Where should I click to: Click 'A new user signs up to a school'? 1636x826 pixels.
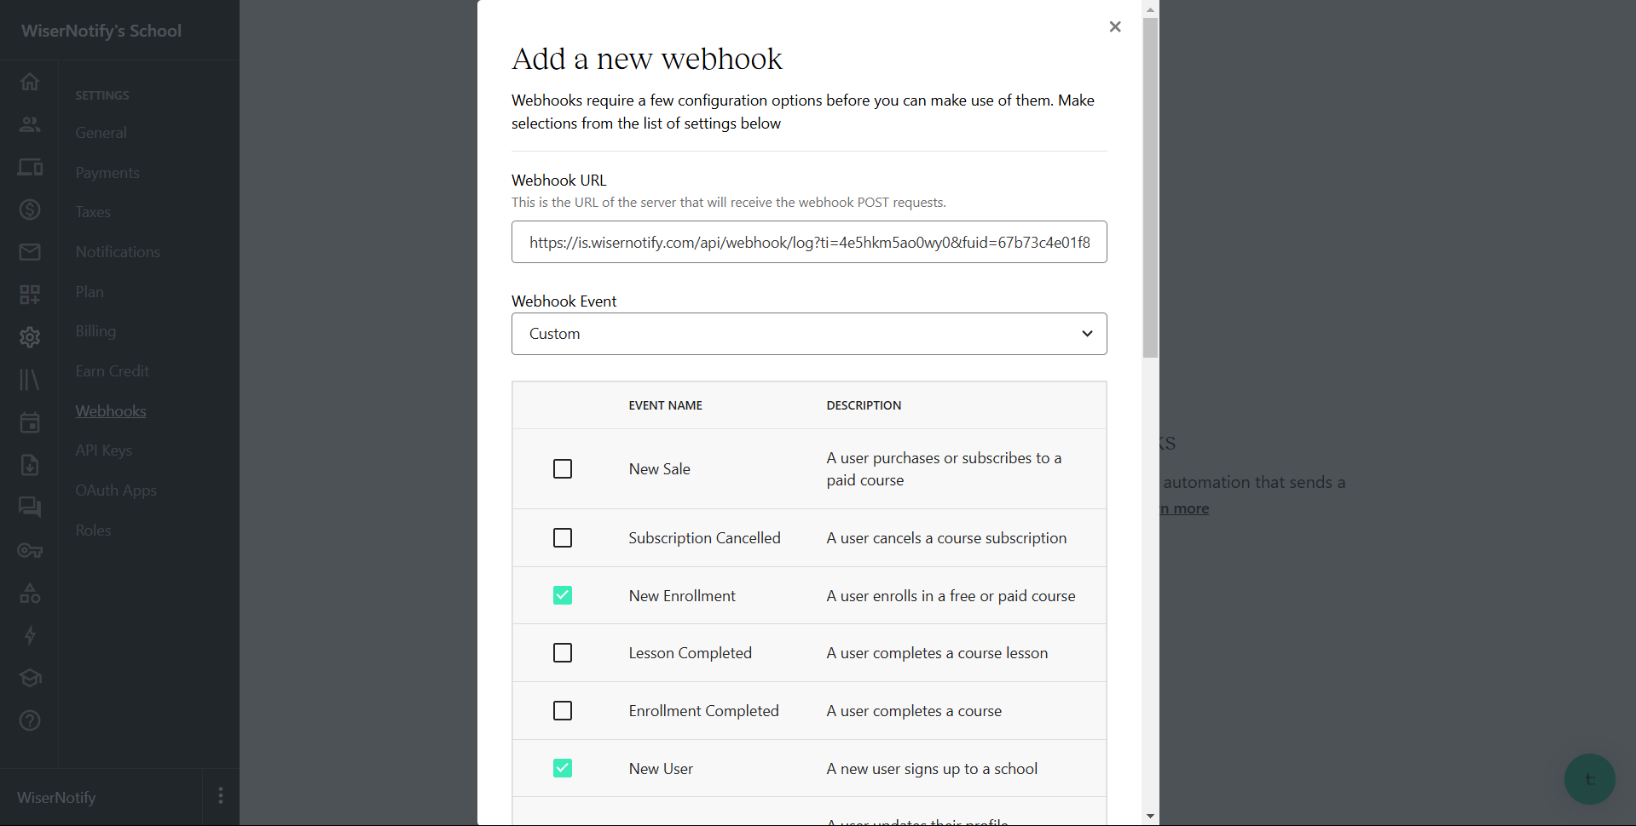pos(932,769)
